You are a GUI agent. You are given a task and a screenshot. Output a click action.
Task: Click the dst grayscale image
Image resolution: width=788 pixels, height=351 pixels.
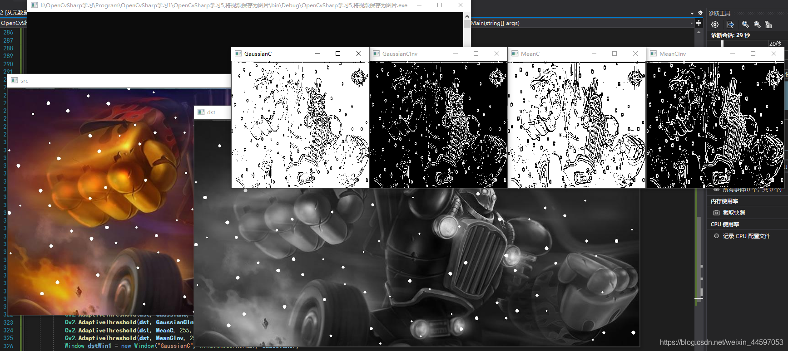click(417, 268)
